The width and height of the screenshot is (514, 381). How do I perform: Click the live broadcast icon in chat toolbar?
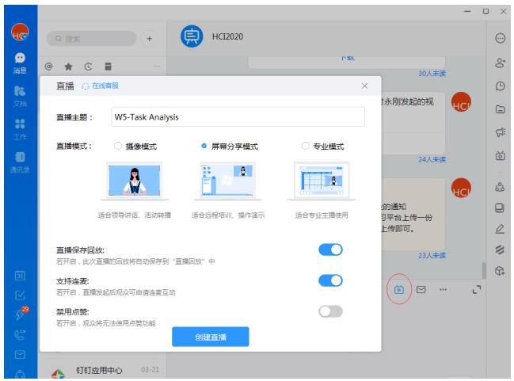[400, 290]
